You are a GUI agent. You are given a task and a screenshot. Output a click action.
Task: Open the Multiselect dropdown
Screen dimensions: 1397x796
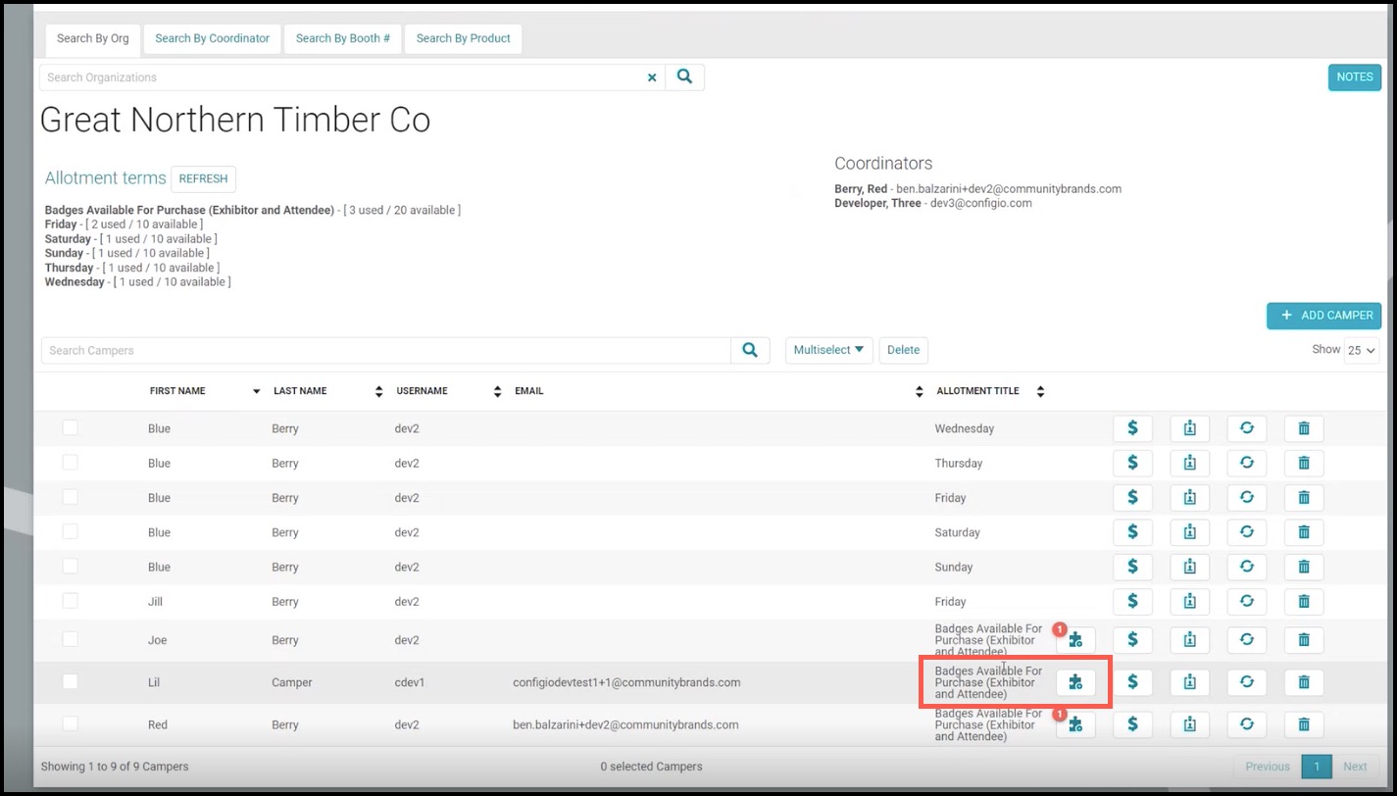tap(828, 350)
